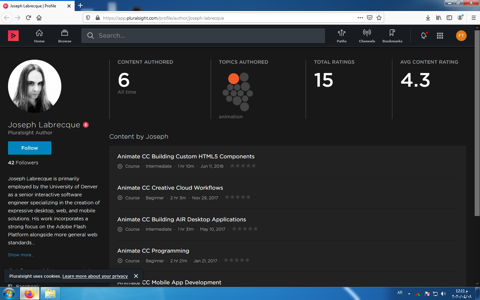Open the FT user avatar menu
Image resolution: width=480 pixels, height=300 pixels.
pos(461,36)
